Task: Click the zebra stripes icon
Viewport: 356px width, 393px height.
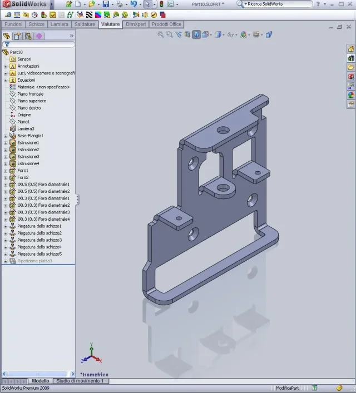Action: click(x=89, y=15)
